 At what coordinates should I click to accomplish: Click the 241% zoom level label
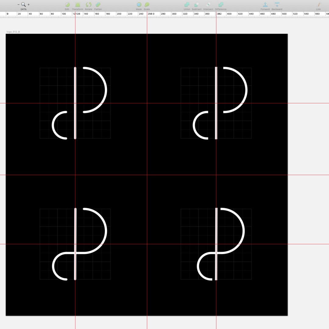23,9
